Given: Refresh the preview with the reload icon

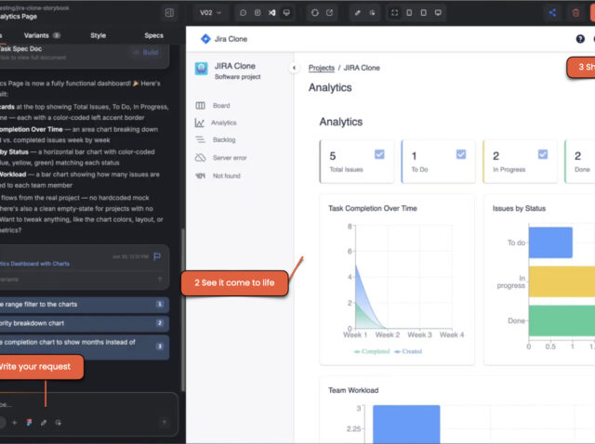Looking at the screenshot, I should [x=315, y=13].
